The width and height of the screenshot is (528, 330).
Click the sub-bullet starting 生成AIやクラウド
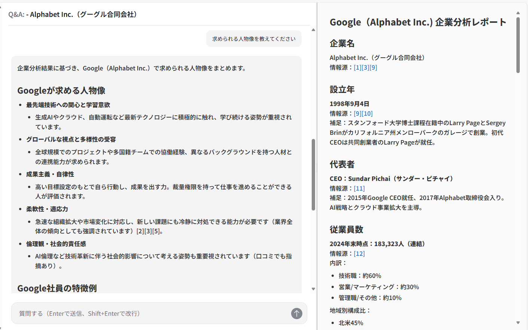coord(164,122)
